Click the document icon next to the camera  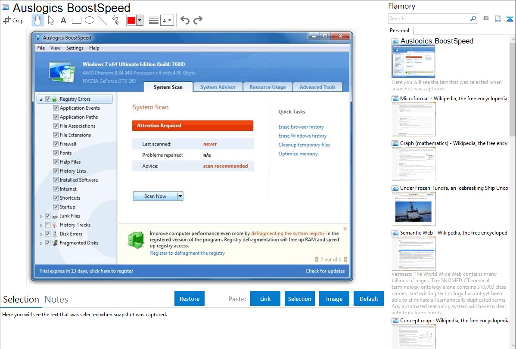498,19
